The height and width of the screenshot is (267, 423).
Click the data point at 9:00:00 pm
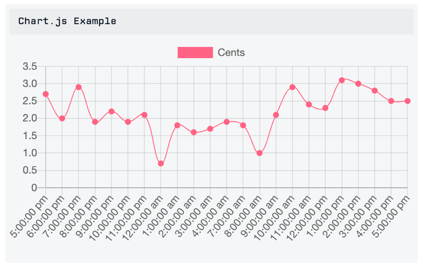(112, 111)
